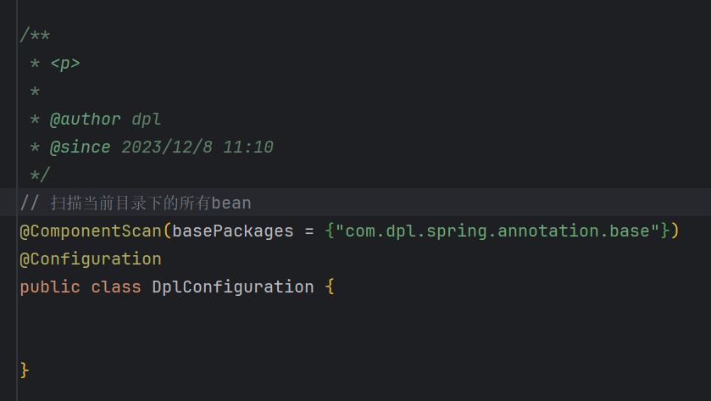This screenshot has width=711, height=401.
Task: Click the time 11:10 in comment
Action: pos(248,148)
